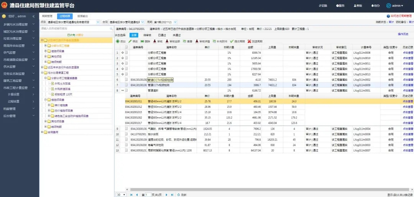This screenshot has width=414, height=197.
Task: Open the 项目 project dropdown
Action: 99,22
